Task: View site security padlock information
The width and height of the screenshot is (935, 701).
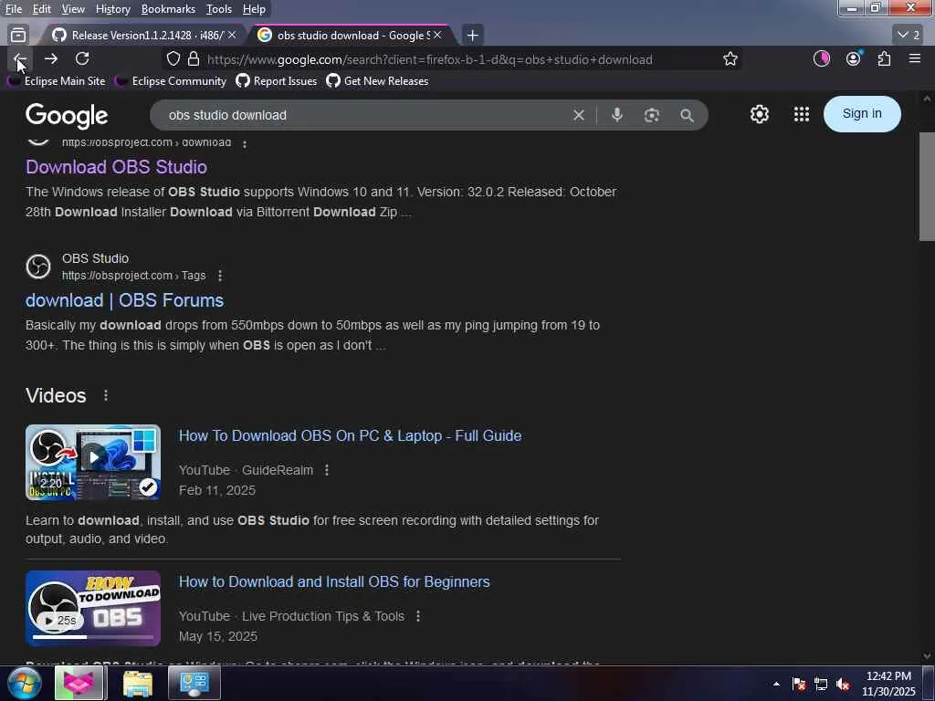Action: tap(194, 59)
